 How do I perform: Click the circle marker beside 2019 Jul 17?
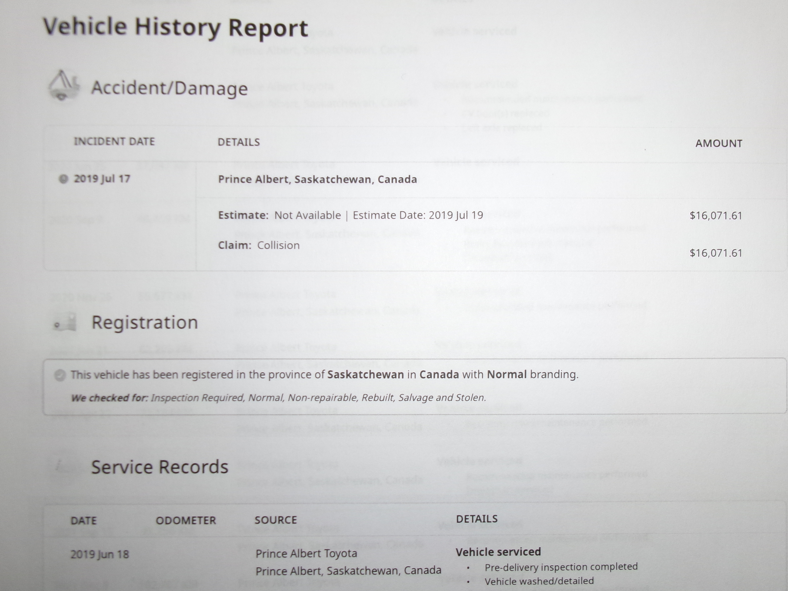tap(63, 179)
